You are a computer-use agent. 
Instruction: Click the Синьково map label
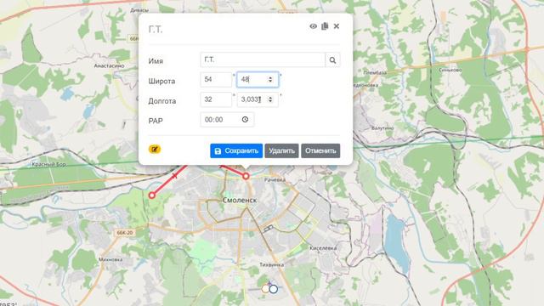(450, 70)
